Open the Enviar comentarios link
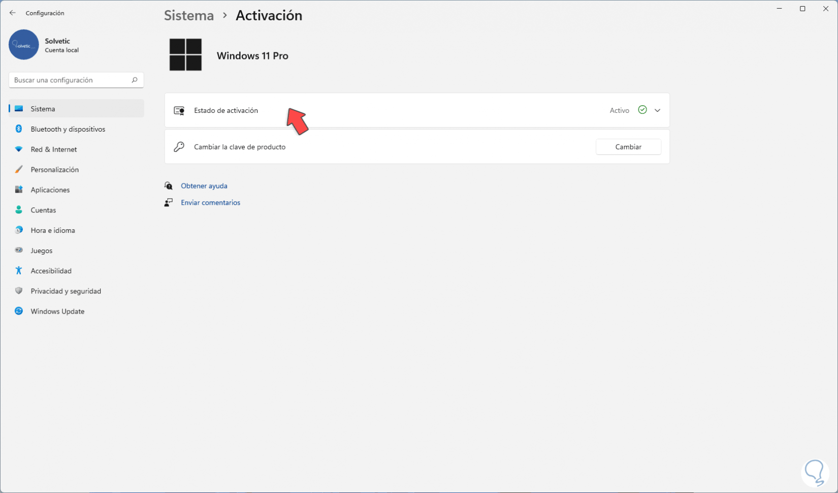This screenshot has height=493, width=838. [x=211, y=203]
